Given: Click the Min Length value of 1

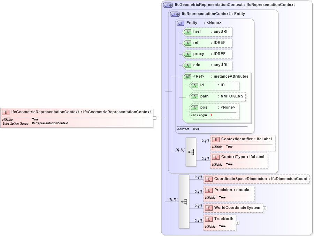Looking at the screenshot, I should click(212, 115).
